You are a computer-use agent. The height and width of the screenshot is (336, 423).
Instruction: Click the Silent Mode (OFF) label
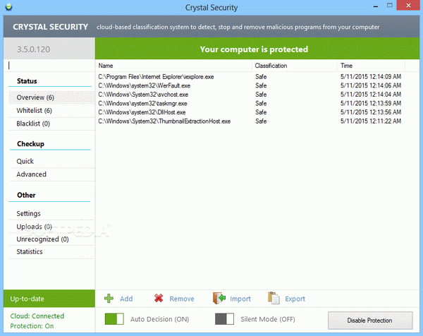(268, 319)
